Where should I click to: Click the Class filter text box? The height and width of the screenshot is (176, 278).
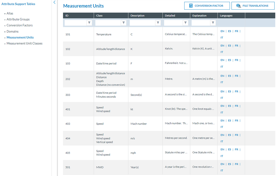coord(108,23)
